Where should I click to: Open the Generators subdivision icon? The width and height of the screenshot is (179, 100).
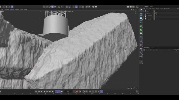coord(141,26)
